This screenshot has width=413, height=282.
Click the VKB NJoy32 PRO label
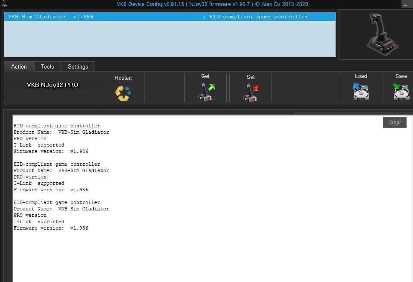52,85
